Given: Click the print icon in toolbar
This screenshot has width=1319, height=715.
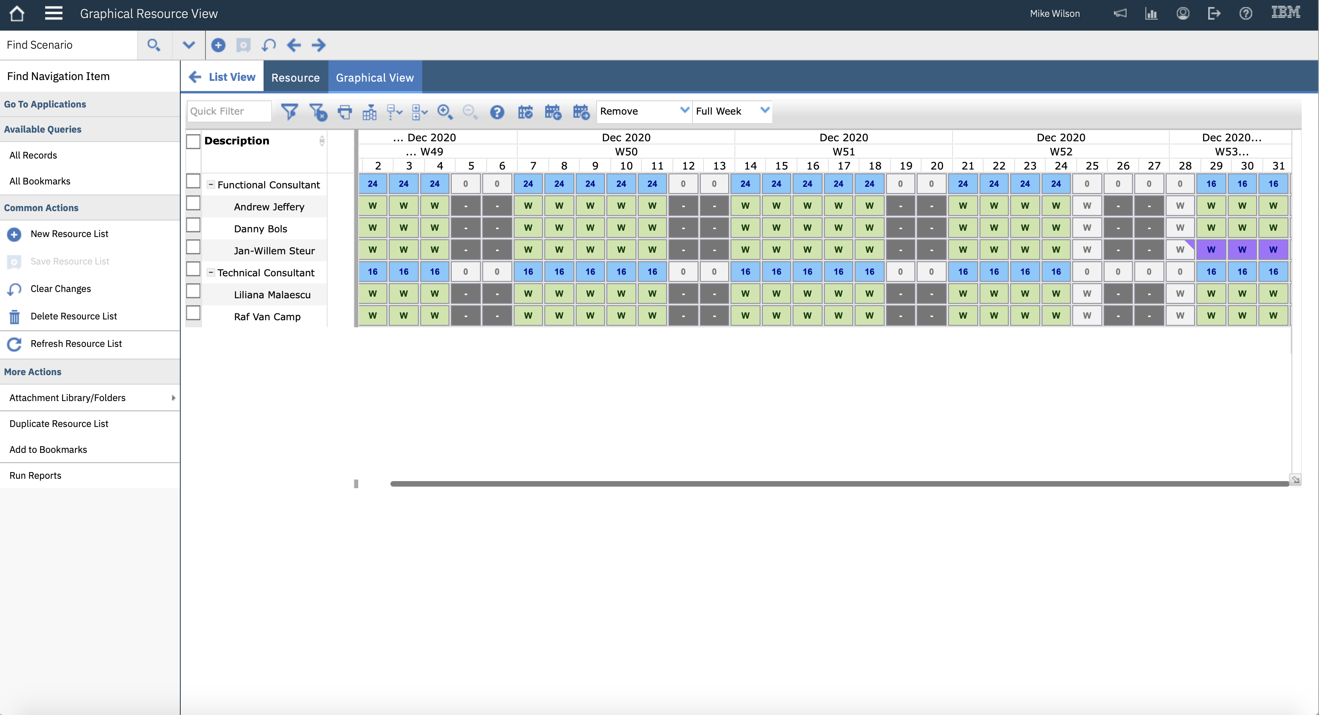Looking at the screenshot, I should coord(345,111).
